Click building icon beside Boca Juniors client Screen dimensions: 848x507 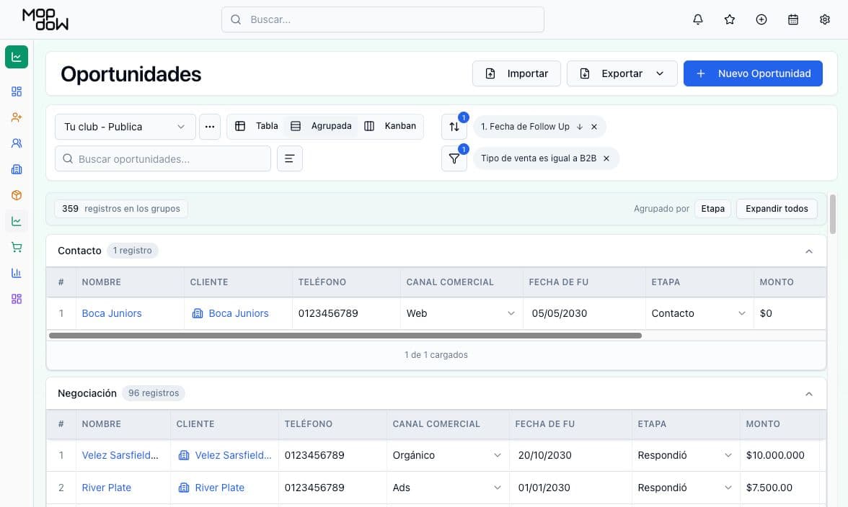coord(198,313)
